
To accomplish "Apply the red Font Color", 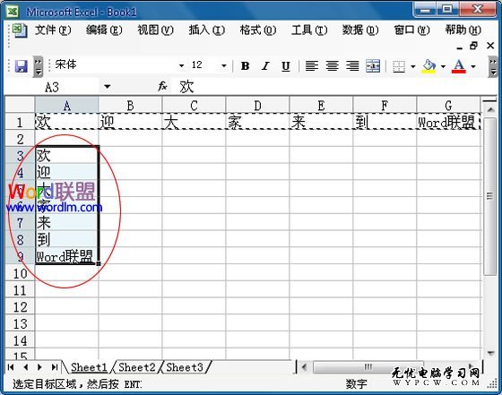I will [x=458, y=66].
